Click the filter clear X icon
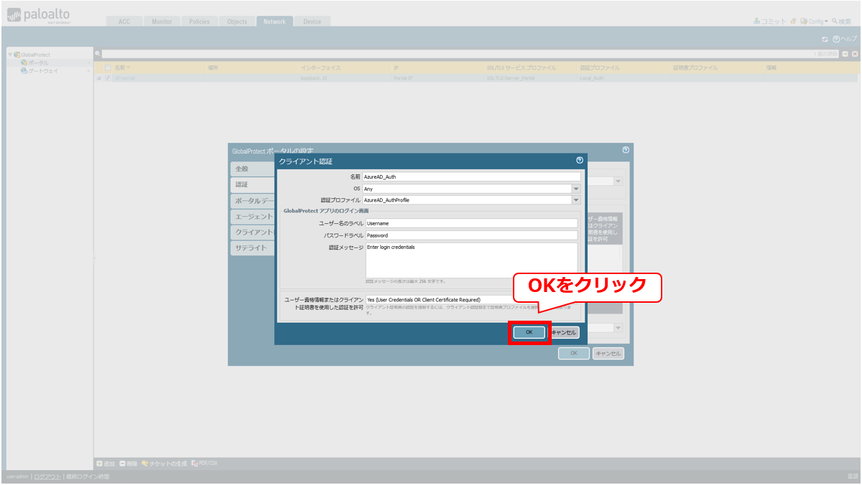862x485 pixels. pos(855,54)
